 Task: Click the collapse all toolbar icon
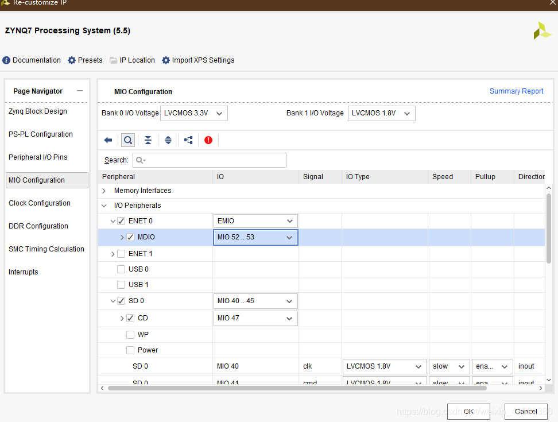pyautogui.click(x=148, y=140)
